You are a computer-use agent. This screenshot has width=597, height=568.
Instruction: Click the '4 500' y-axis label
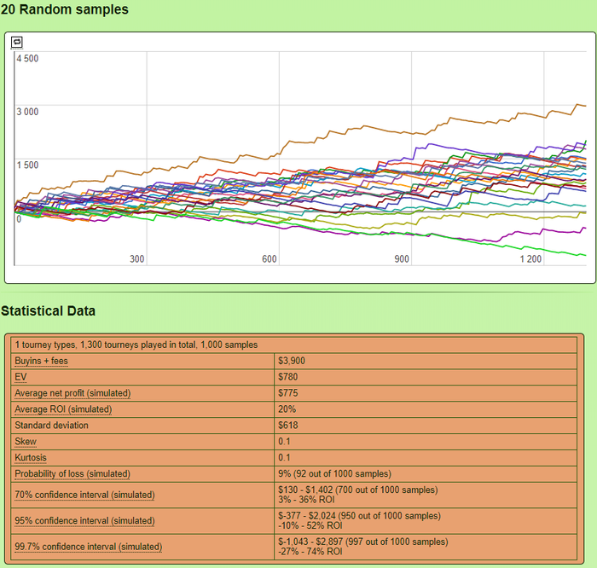pos(27,59)
